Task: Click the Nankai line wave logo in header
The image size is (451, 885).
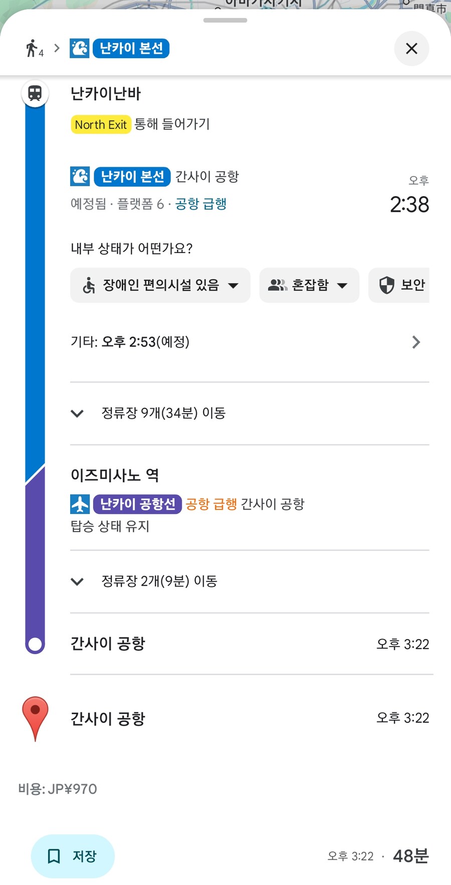Action: 79,48
